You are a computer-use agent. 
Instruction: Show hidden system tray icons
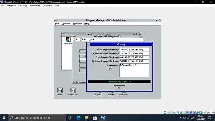[180, 118]
